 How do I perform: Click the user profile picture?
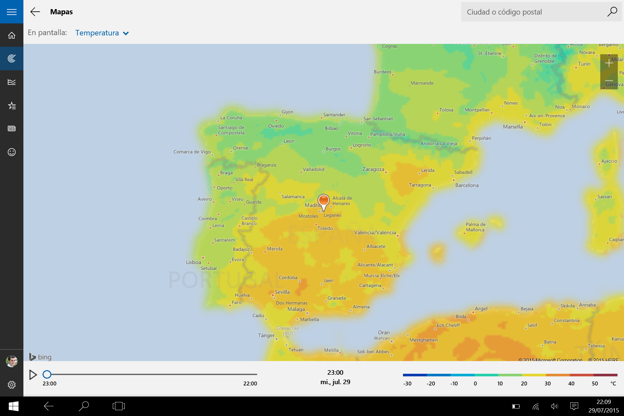pos(12,361)
